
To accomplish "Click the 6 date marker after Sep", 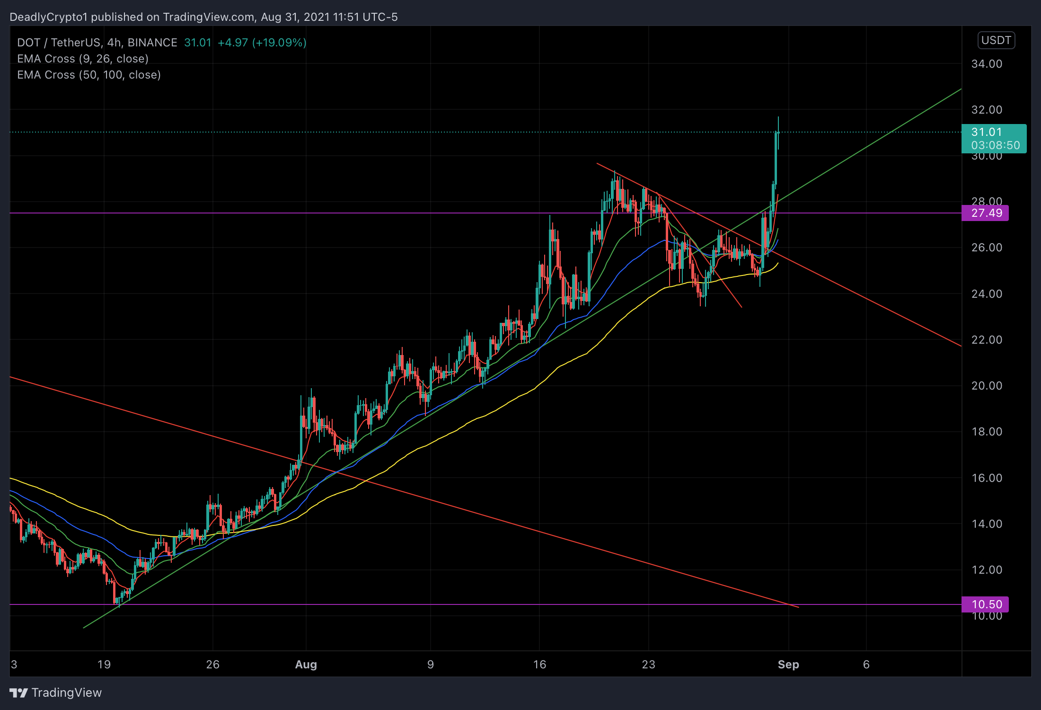I will [x=866, y=665].
